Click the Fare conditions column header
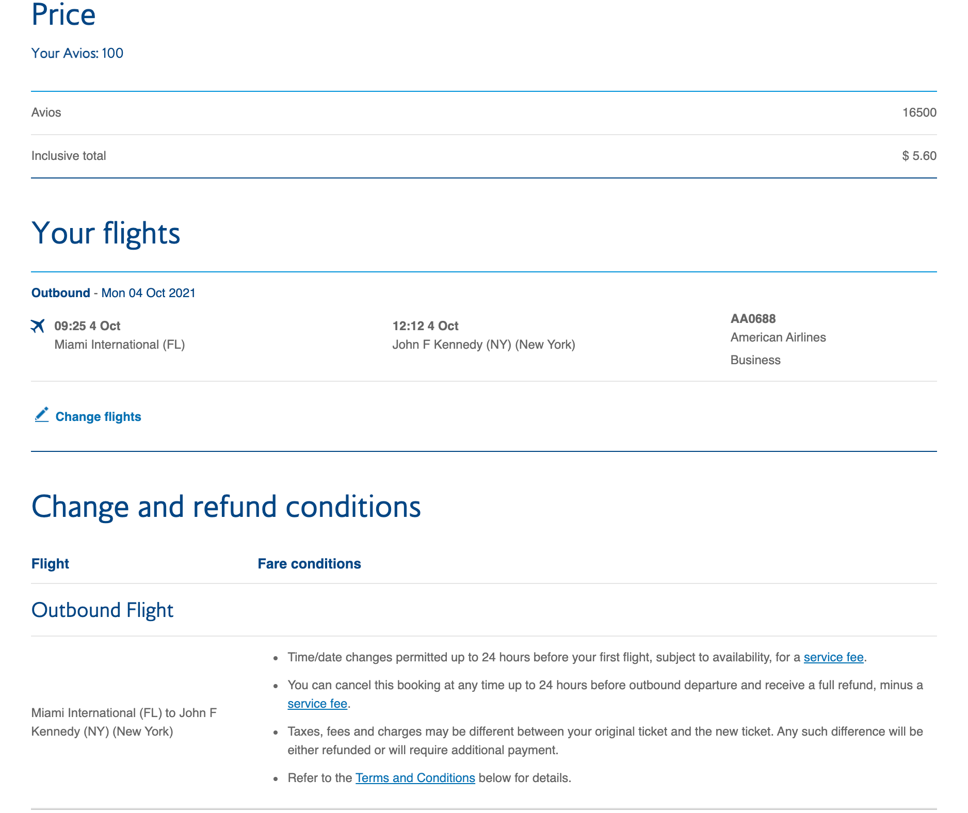Image resolution: width=968 pixels, height=813 pixels. (x=309, y=563)
